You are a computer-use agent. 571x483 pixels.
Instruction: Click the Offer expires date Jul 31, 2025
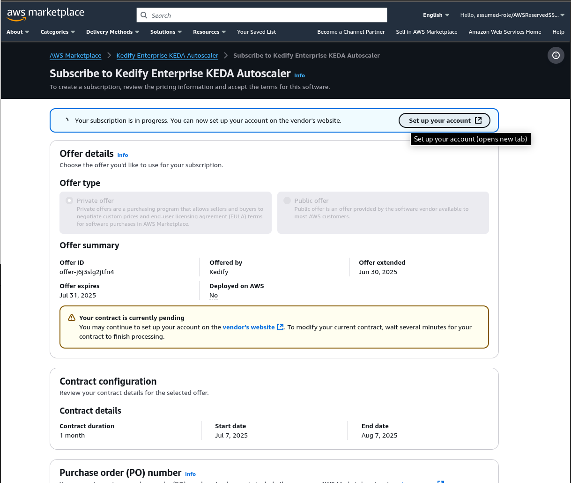coord(78,295)
